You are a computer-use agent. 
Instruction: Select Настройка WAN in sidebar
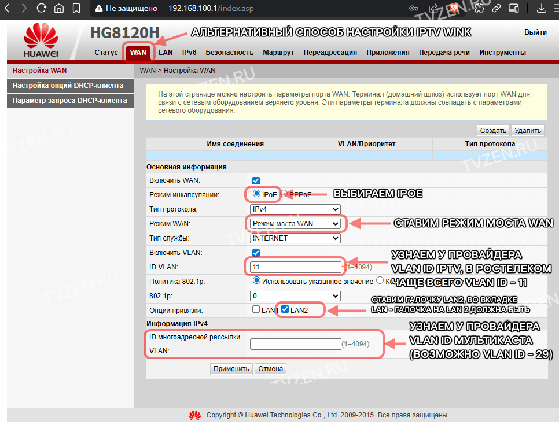pyautogui.click(x=71, y=71)
